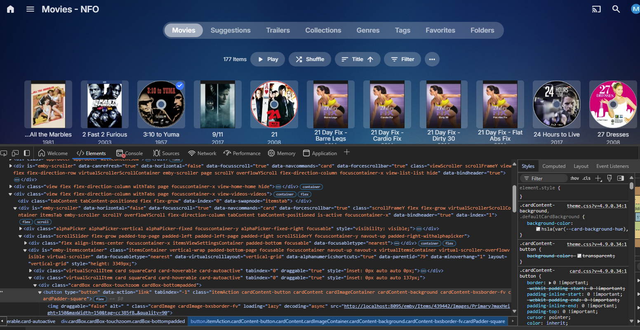Toggle the :hov element state panel
The height and width of the screenshot is (330, 640).
point(574,178)
